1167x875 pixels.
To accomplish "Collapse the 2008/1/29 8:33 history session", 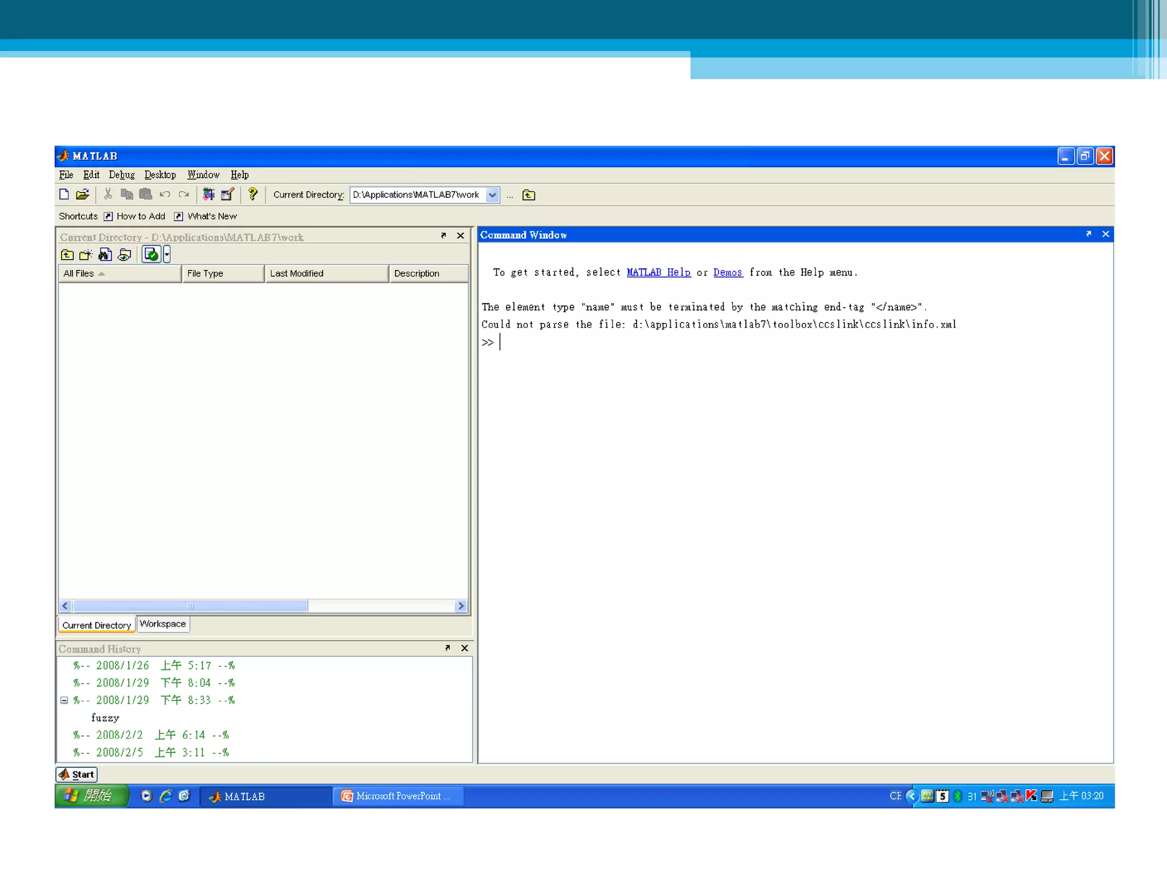I will tap(64, 700).
